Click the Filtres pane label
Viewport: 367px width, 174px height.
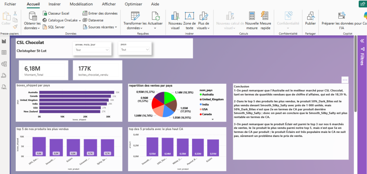click(x=362, y=59)
